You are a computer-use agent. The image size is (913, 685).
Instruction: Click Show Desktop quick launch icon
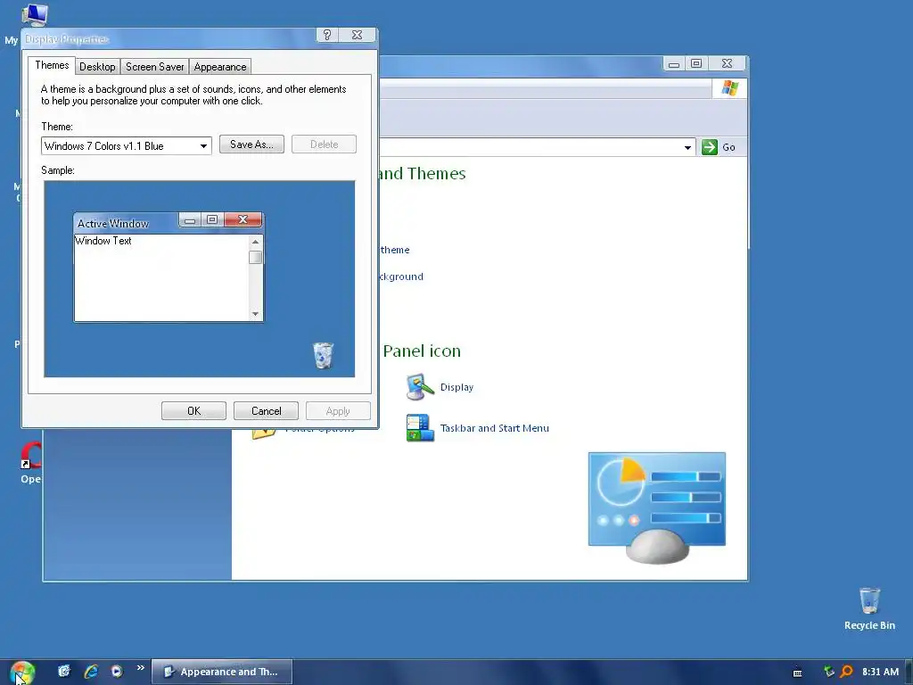tap(64, 671)
